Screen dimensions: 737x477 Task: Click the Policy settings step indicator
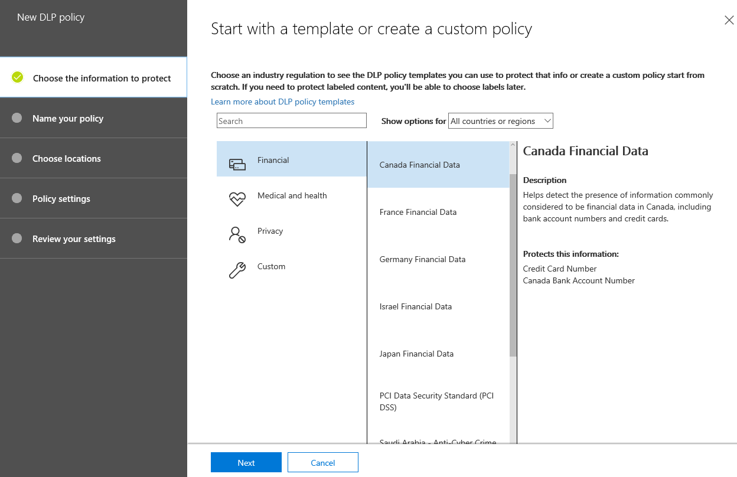coord(18,198)
